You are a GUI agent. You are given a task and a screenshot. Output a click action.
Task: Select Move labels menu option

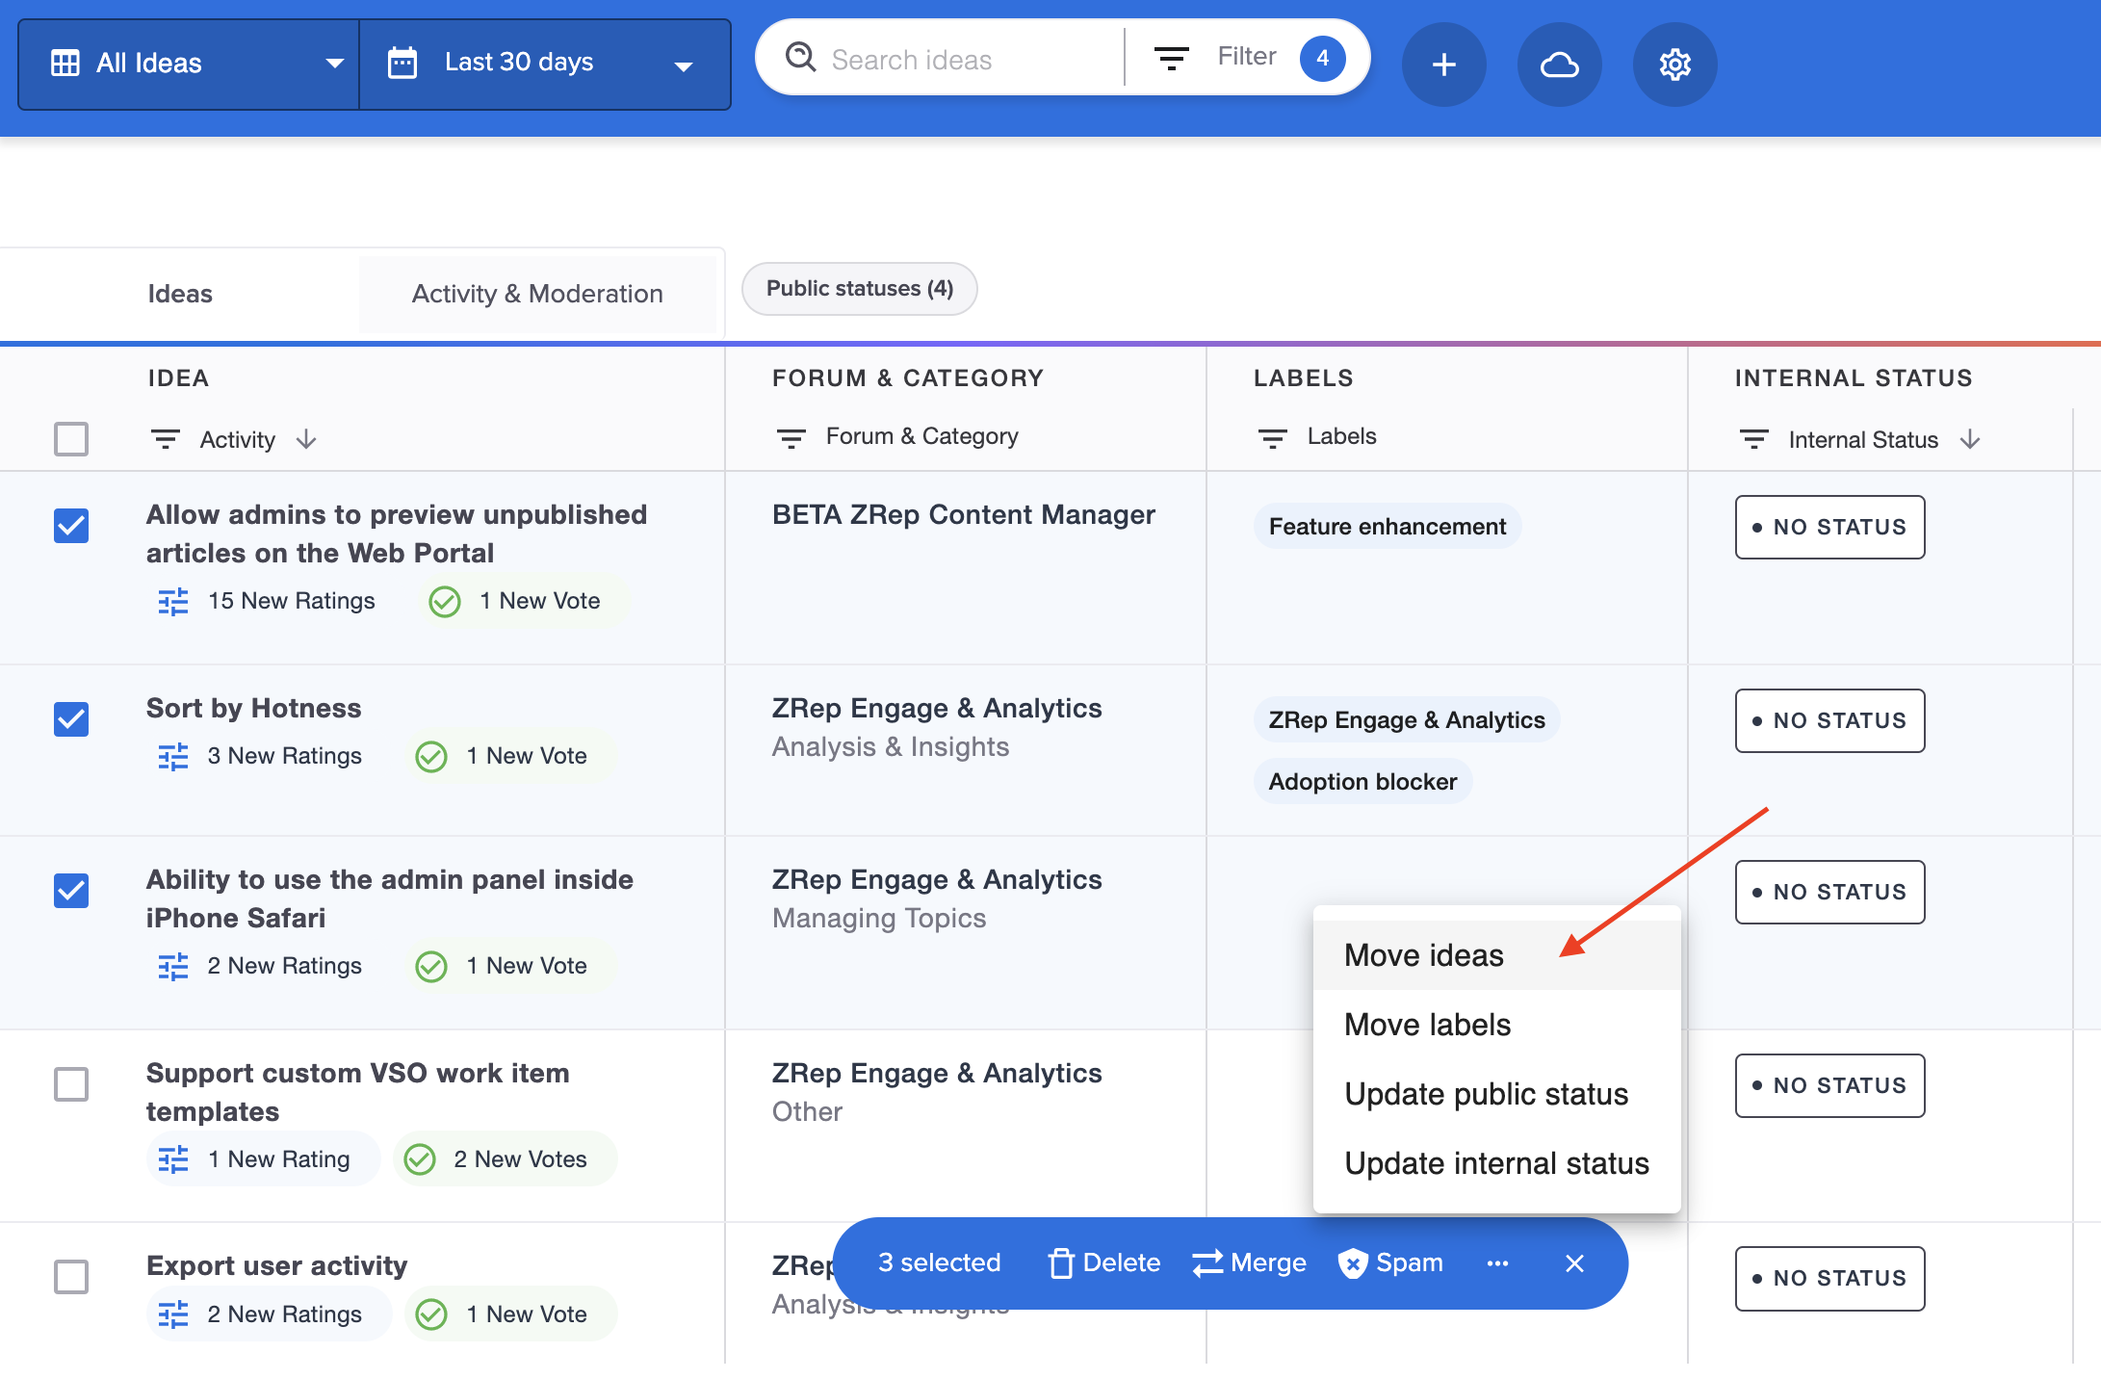tap(1496, 1025)
